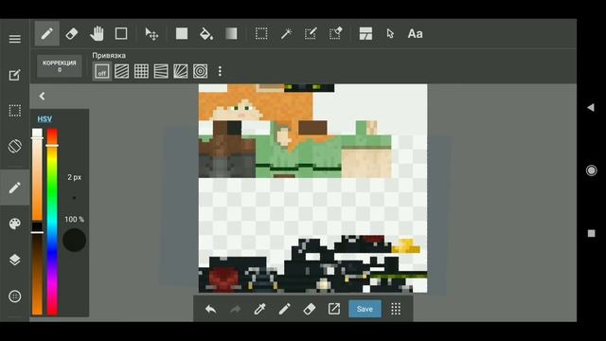Activate the dashed Selection tool
Screen dimensions: 606x341
(261, 34)
